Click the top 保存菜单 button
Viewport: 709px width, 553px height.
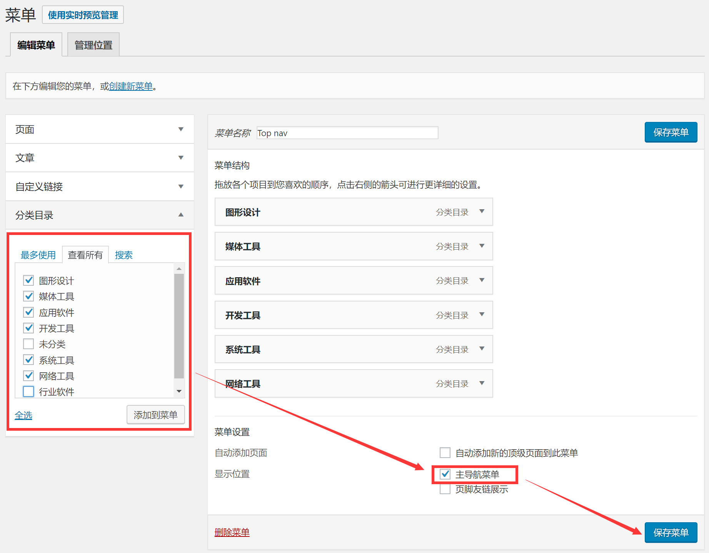(x=671, y=132)
